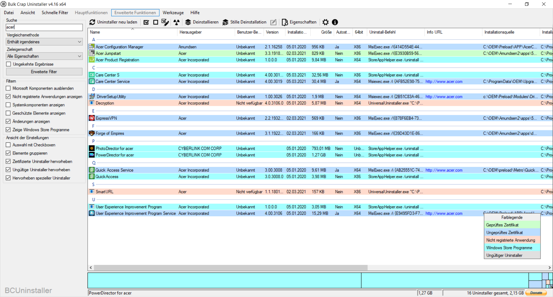Click the PowerDirector for acer row icon
The image size is (553, 297).
click(x=92, y=155)
